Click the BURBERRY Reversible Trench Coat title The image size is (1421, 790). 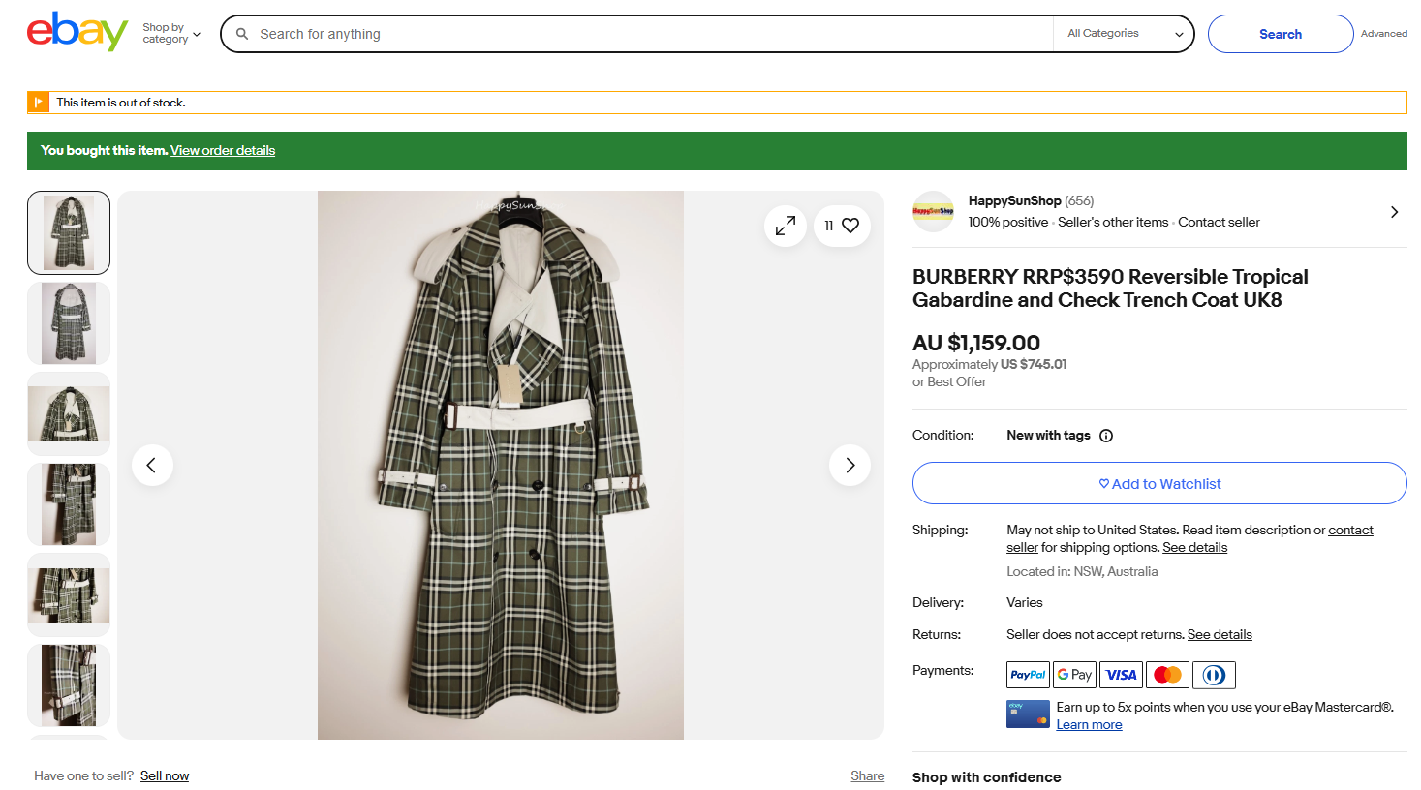tap(1110, 289)
